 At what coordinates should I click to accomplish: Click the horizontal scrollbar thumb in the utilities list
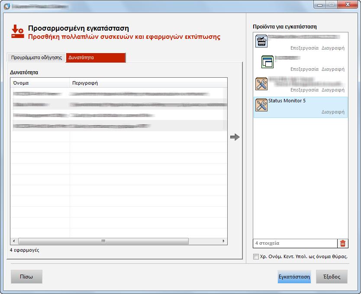coord(103,241)
